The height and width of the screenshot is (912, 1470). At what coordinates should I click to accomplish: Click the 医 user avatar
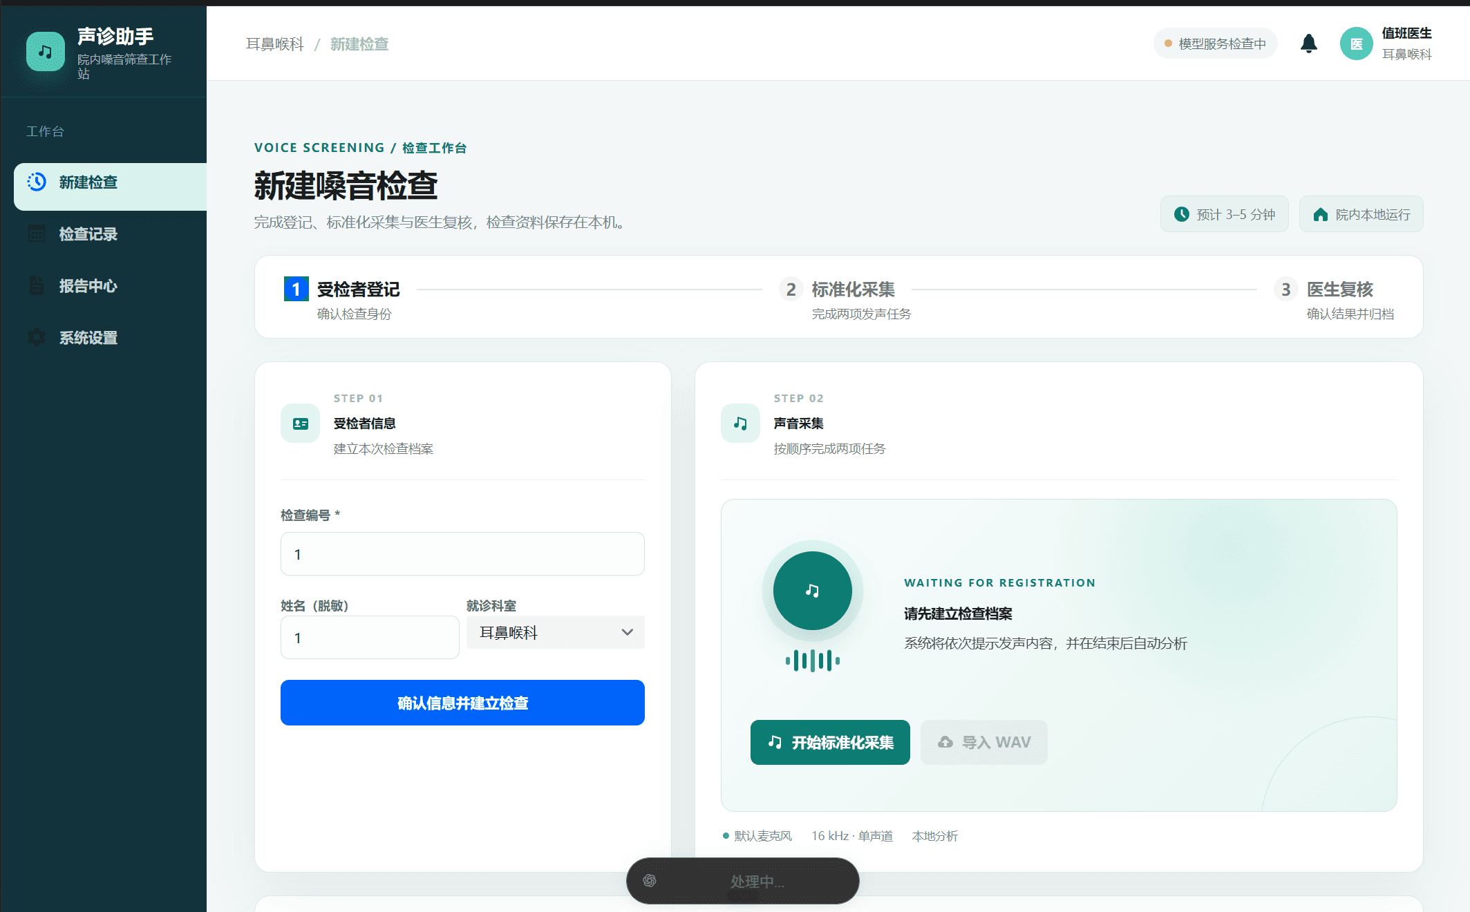point(1356,44)
